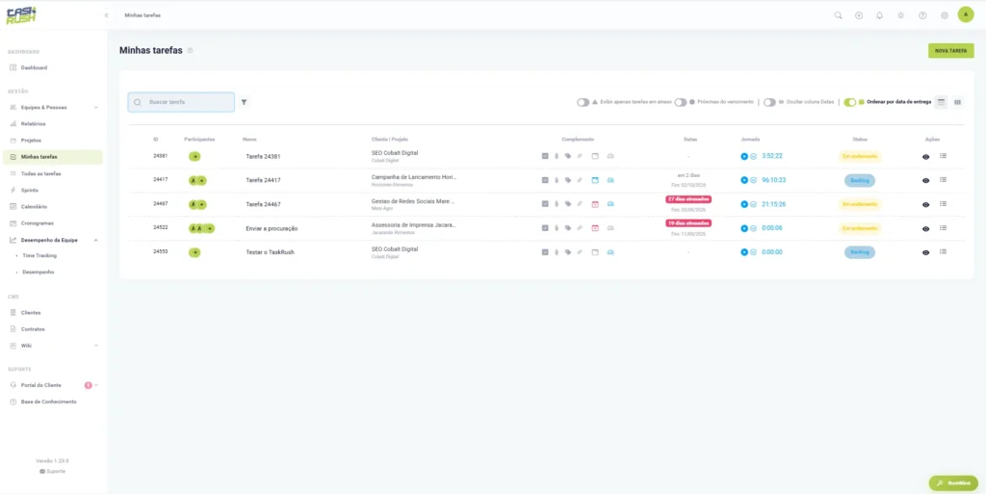This screenshot has height=494, width=986.
Task: Open the filter funnel next to search
Action: tap(244, 102)
